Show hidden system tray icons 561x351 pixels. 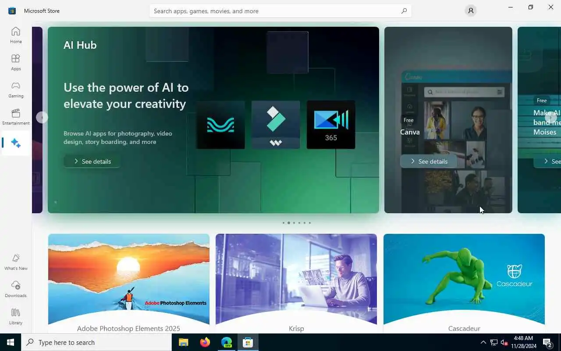click(483, 342)
